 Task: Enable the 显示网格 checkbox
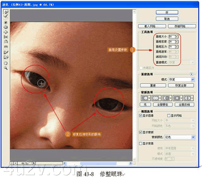(x=169, y=116)
